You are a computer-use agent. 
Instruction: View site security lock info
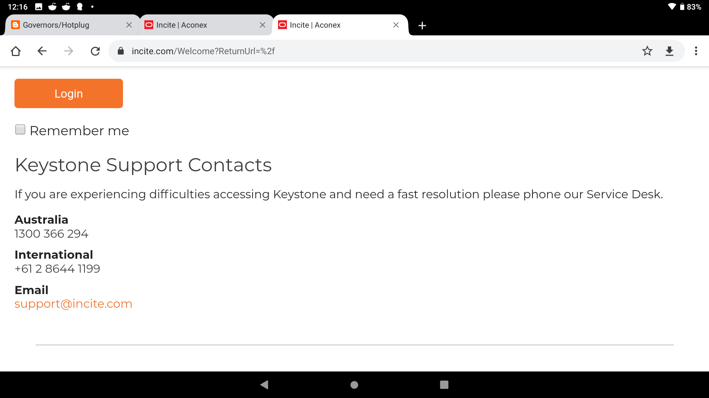121,51
